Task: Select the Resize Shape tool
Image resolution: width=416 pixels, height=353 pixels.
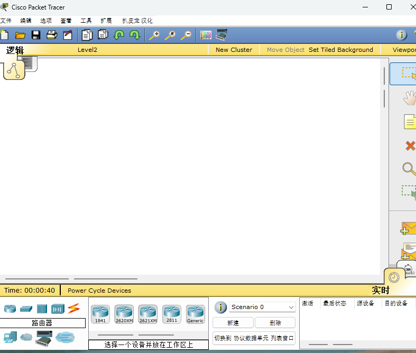Action: (409, 192)
